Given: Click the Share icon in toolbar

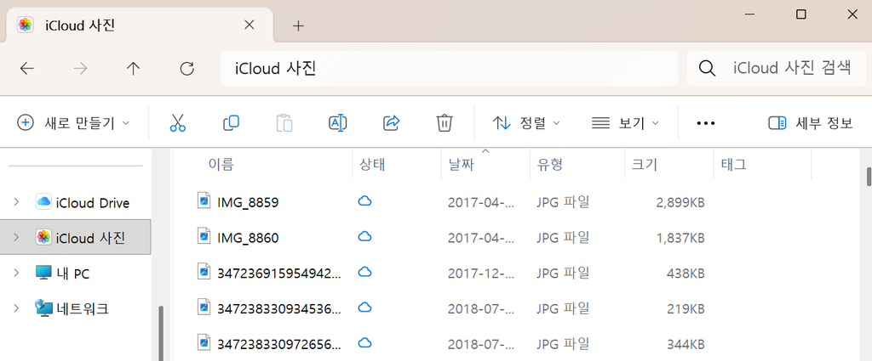Looking at the screenshot, I should [x=392, y=122].
